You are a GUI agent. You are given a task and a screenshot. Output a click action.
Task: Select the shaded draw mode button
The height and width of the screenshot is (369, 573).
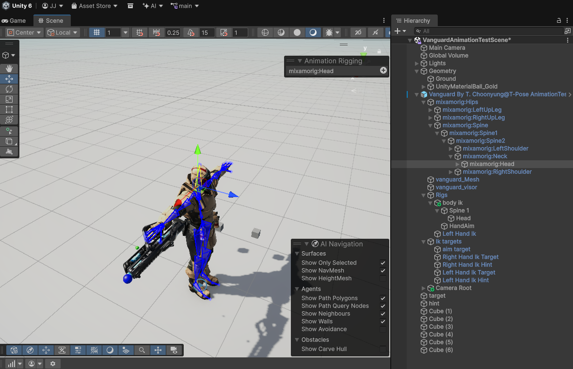(313, 32)
